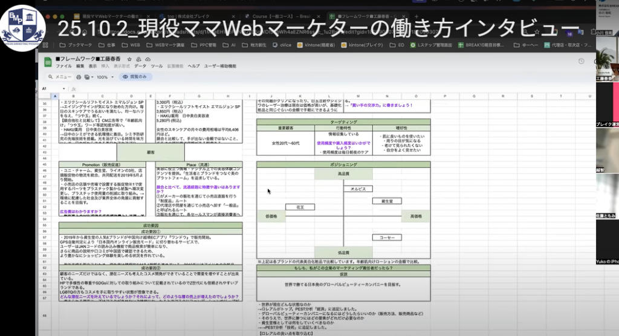
Task: Open the データ menu
Action: point(140,65)
